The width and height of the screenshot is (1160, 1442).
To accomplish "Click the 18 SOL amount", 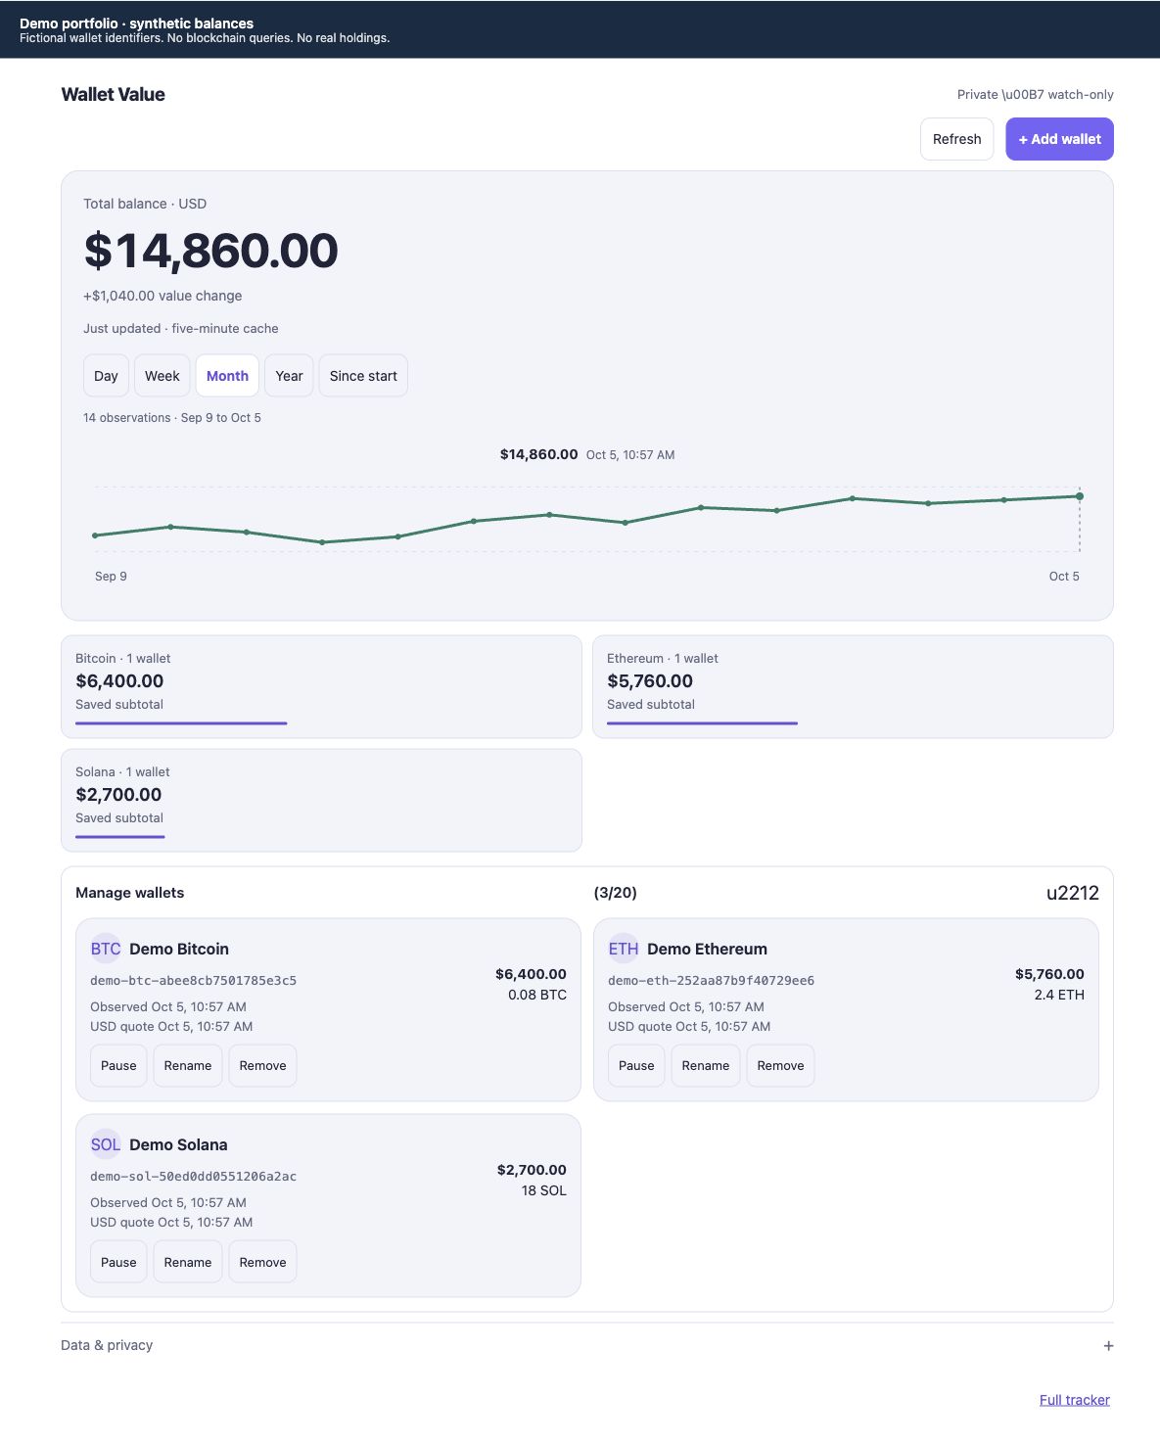I will 544,1190.
